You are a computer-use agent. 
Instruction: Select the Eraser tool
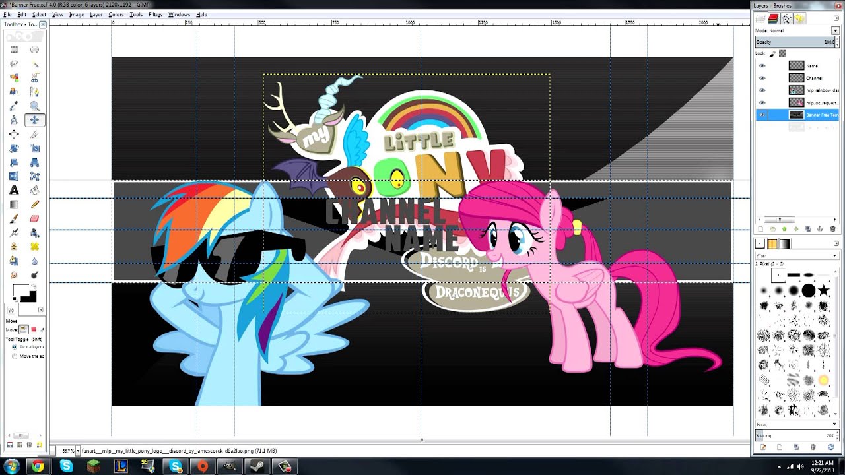coord(34,218)
